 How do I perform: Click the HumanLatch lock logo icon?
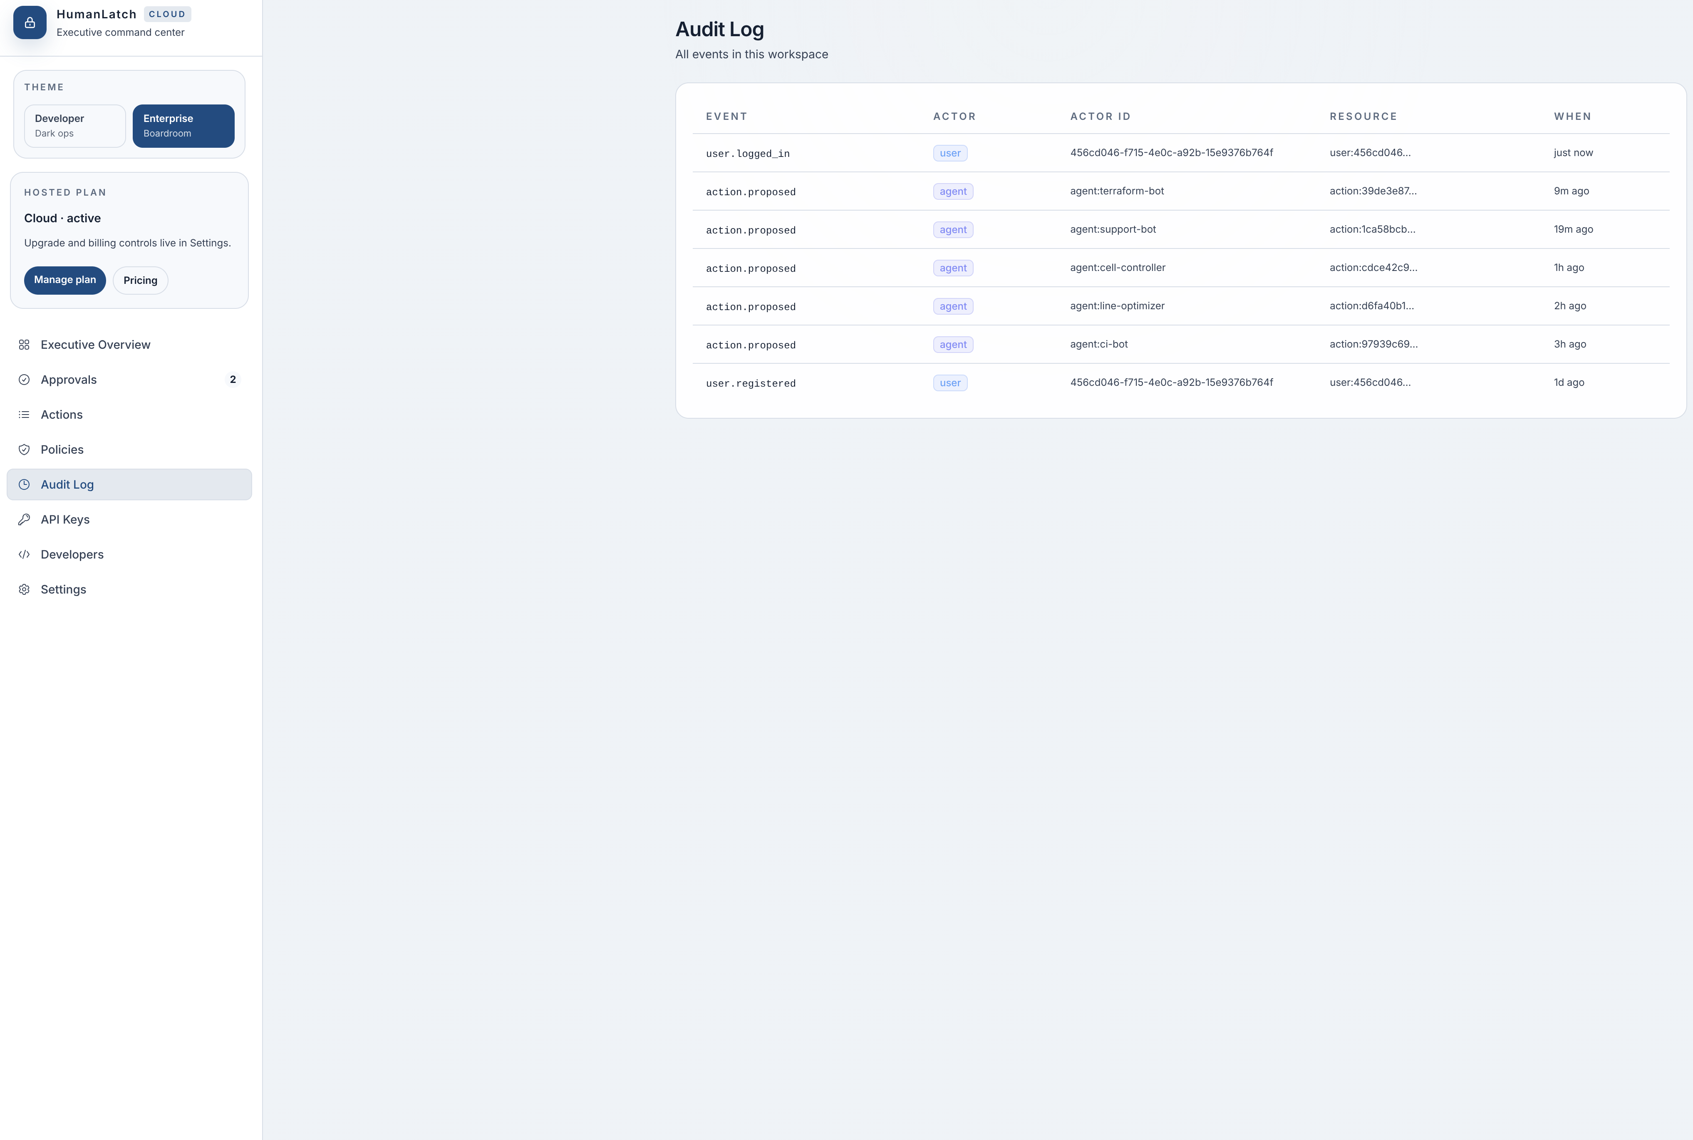click(30, 22)
